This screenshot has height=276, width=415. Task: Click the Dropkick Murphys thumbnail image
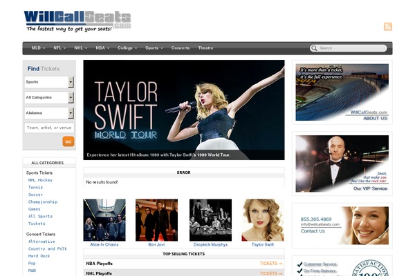tap(210, 220)
